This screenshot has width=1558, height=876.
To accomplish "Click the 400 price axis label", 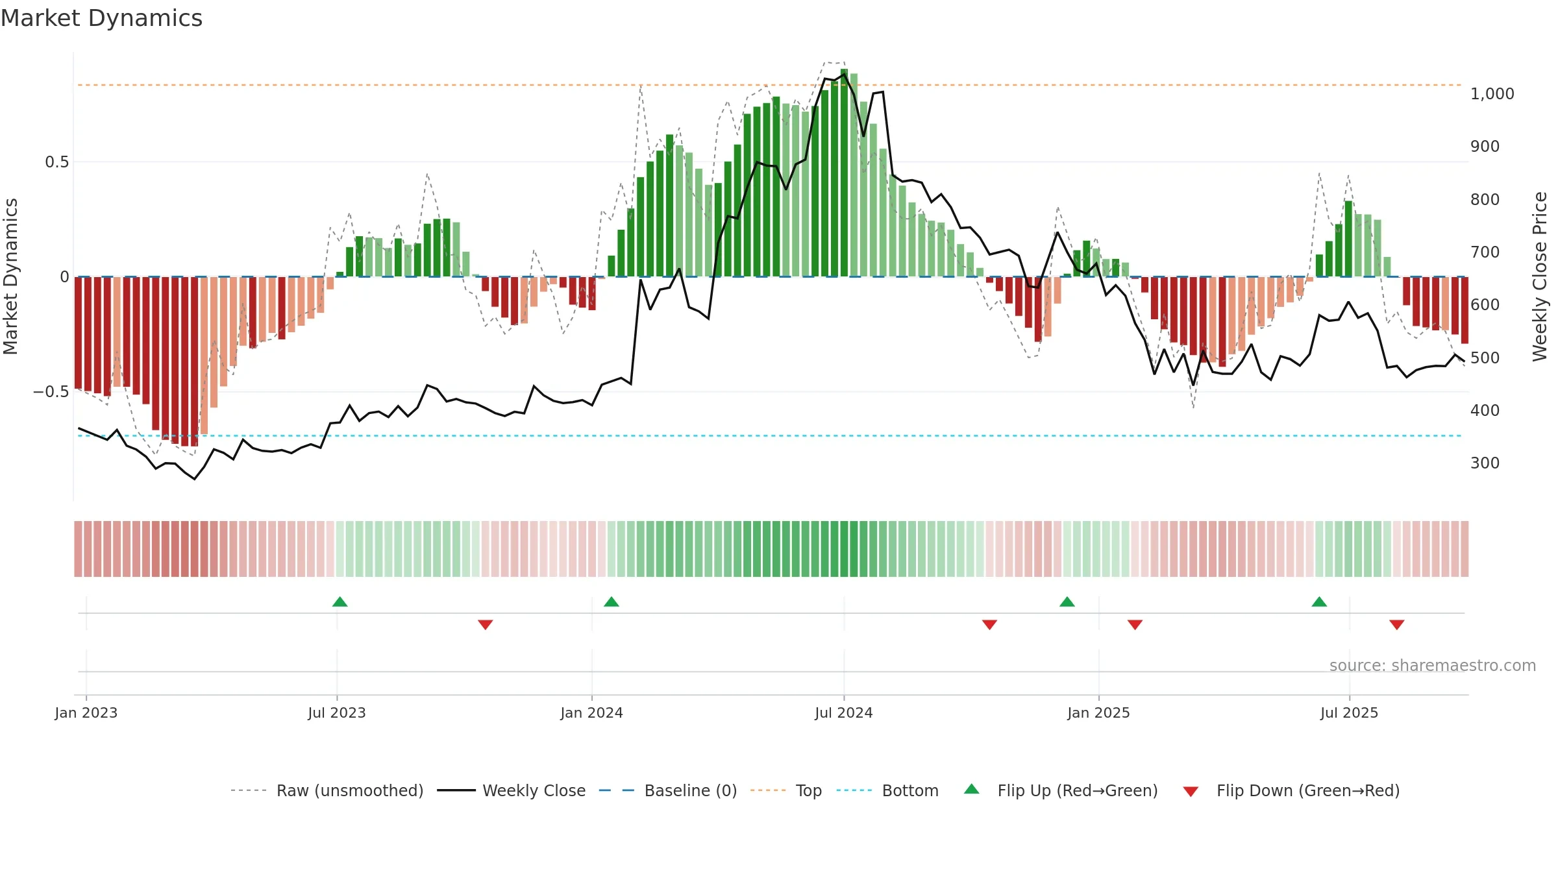I will click(x=1485, y=410).
